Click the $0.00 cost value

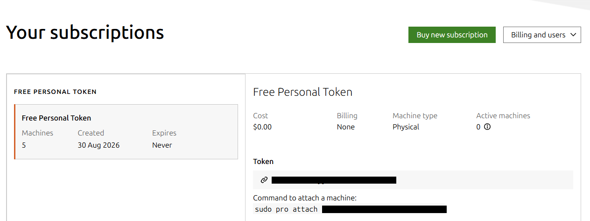(x=262, y=127)
